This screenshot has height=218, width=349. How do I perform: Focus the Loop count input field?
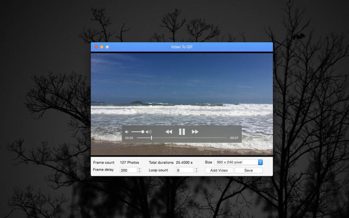185,170
